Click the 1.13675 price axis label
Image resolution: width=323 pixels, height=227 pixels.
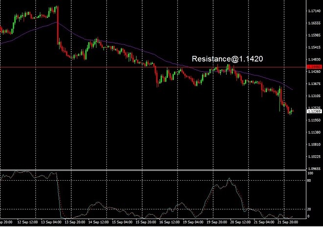pyautogui.click(x=314, y=84)
